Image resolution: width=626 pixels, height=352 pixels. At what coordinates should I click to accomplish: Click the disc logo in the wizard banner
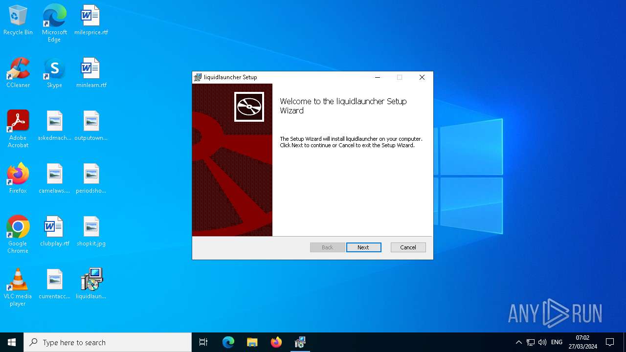pos(249,107)
